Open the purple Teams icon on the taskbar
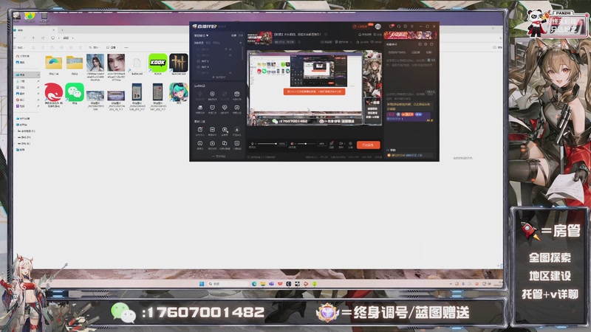The height and width of the screenshot is (332, 591). pos(271,283)
